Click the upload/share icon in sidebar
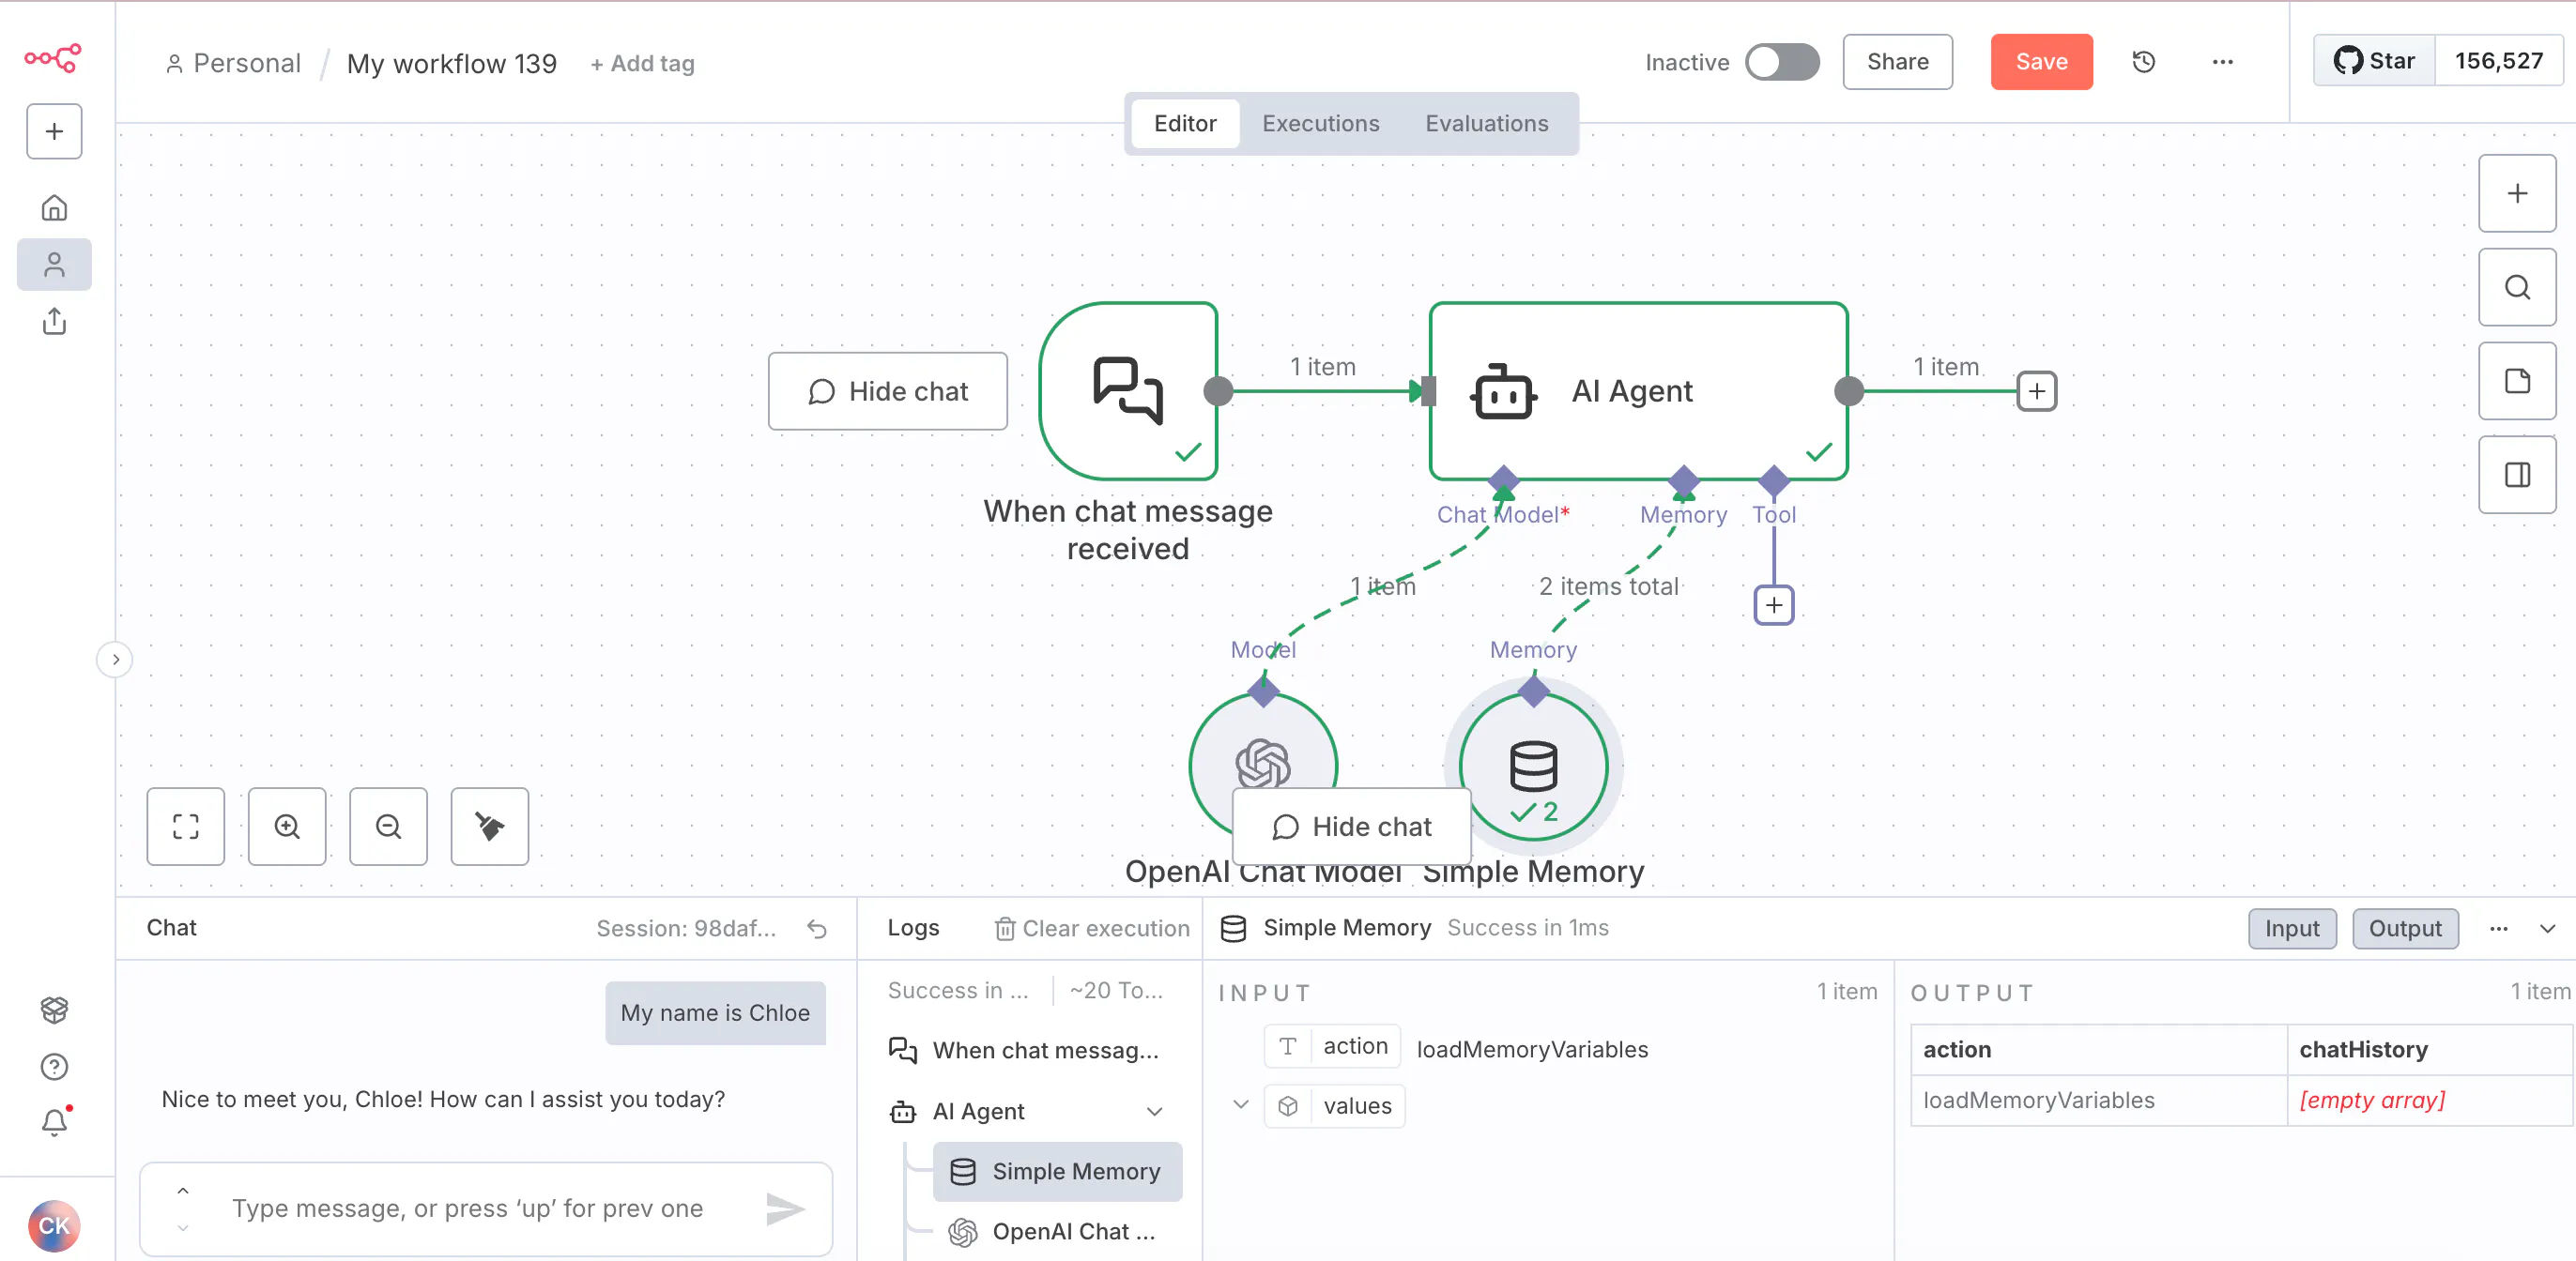2576x1261 pixels. pos(54,322)
